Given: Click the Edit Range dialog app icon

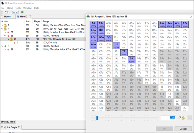Looking at the screenshot, I should pos(88,17).
